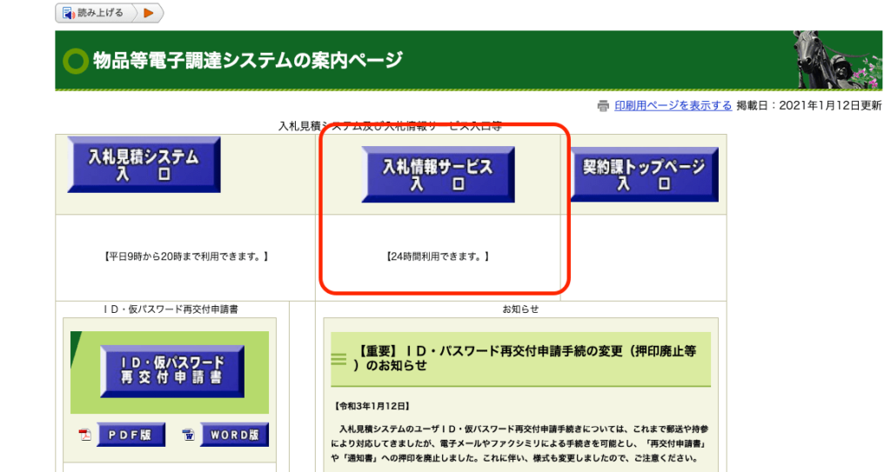Download the PDF版 application form
891x472 pixels.
[x=131, y=435]
